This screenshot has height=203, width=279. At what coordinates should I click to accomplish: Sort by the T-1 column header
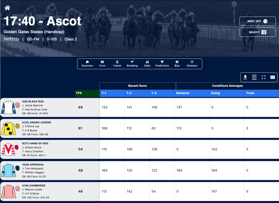tap(112, 93)
